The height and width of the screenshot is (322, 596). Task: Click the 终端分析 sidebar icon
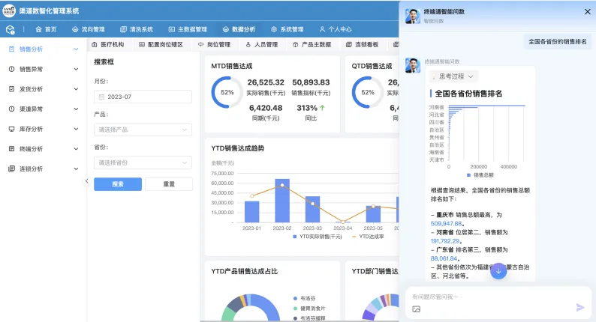point(11,149)
